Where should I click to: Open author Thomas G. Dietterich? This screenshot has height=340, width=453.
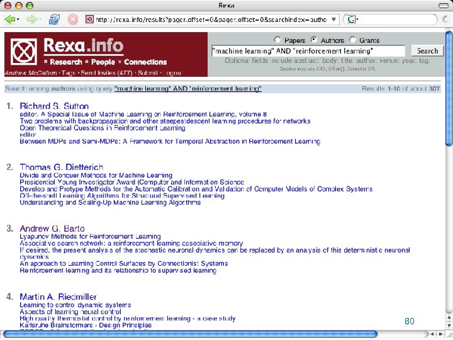pos(62,167)
